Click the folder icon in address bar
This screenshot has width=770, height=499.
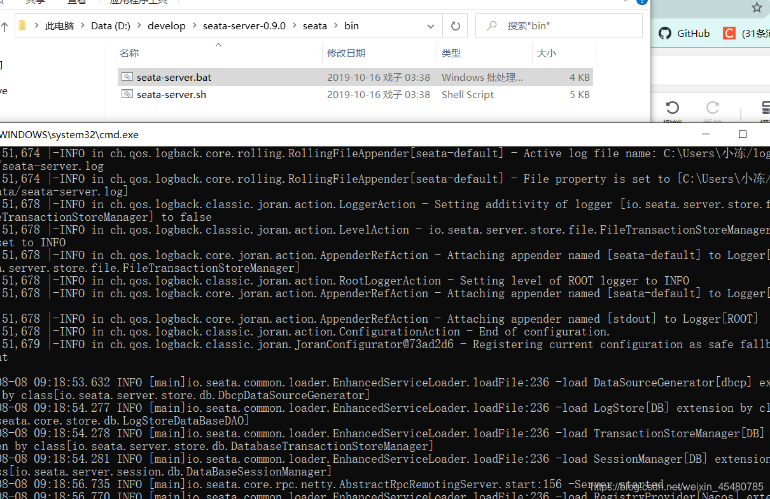(x=23, y=25)
